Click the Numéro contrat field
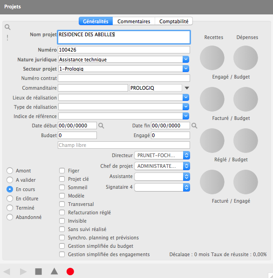Viewport: 273px width, 278px height. click(x=124, y=78)
